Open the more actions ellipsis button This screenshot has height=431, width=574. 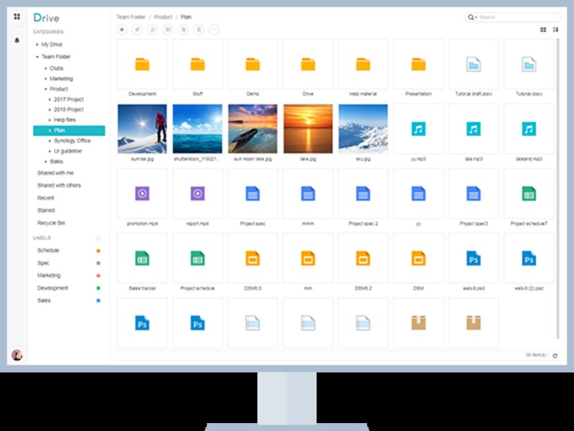click(x=214, y=30)
